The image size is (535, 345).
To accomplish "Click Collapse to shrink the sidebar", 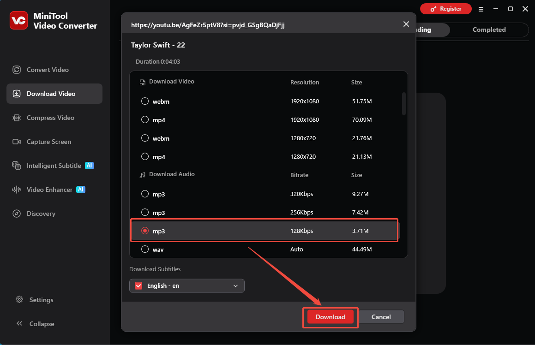I will [42, 324].
